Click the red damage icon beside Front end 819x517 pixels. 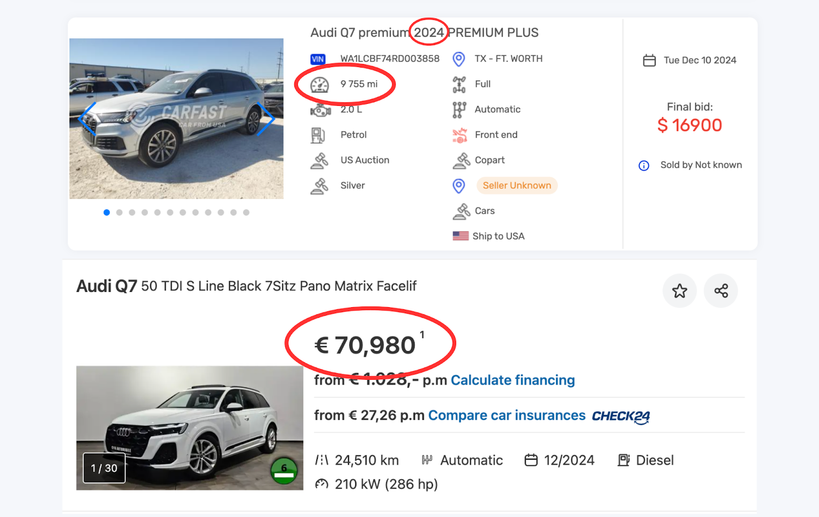click(x=460, y=135)
